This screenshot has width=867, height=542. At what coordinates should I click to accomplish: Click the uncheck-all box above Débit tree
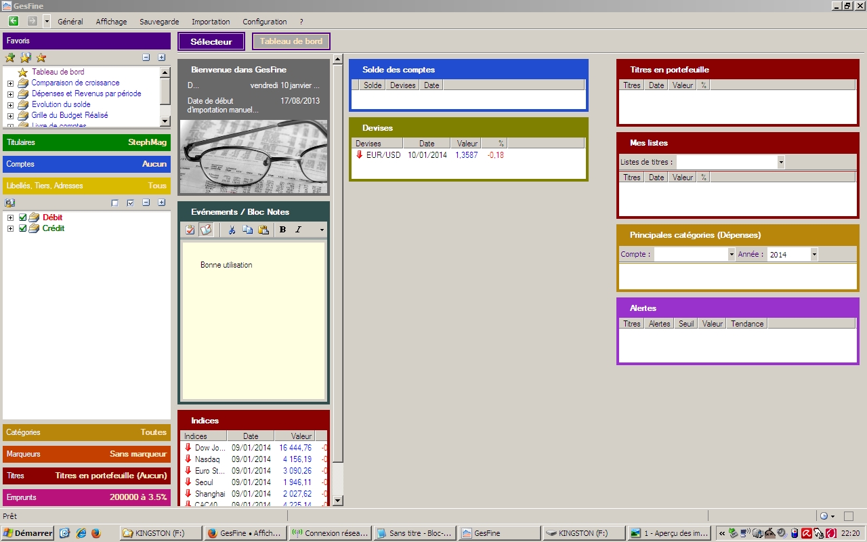[114, 203]
